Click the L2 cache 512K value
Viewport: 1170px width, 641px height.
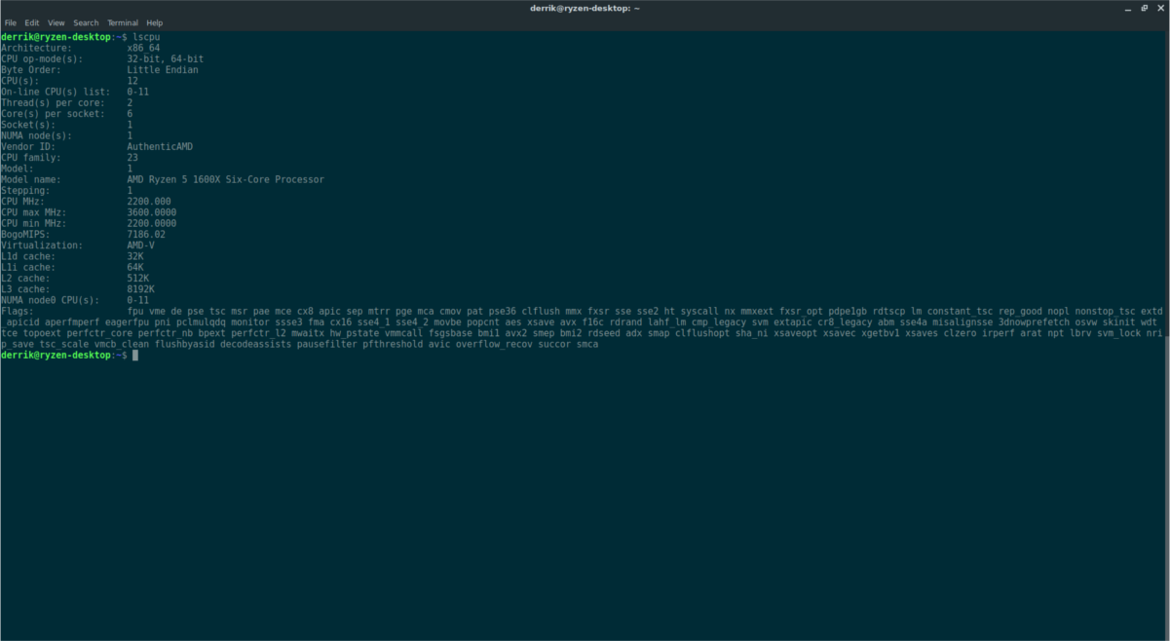(137, 279)
